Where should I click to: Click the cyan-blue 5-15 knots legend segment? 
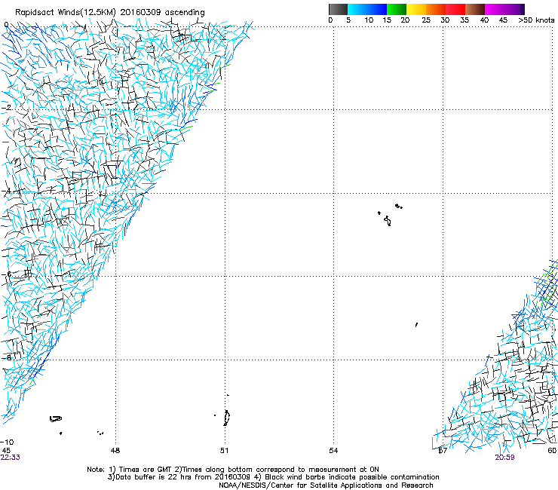coord(367,9)
